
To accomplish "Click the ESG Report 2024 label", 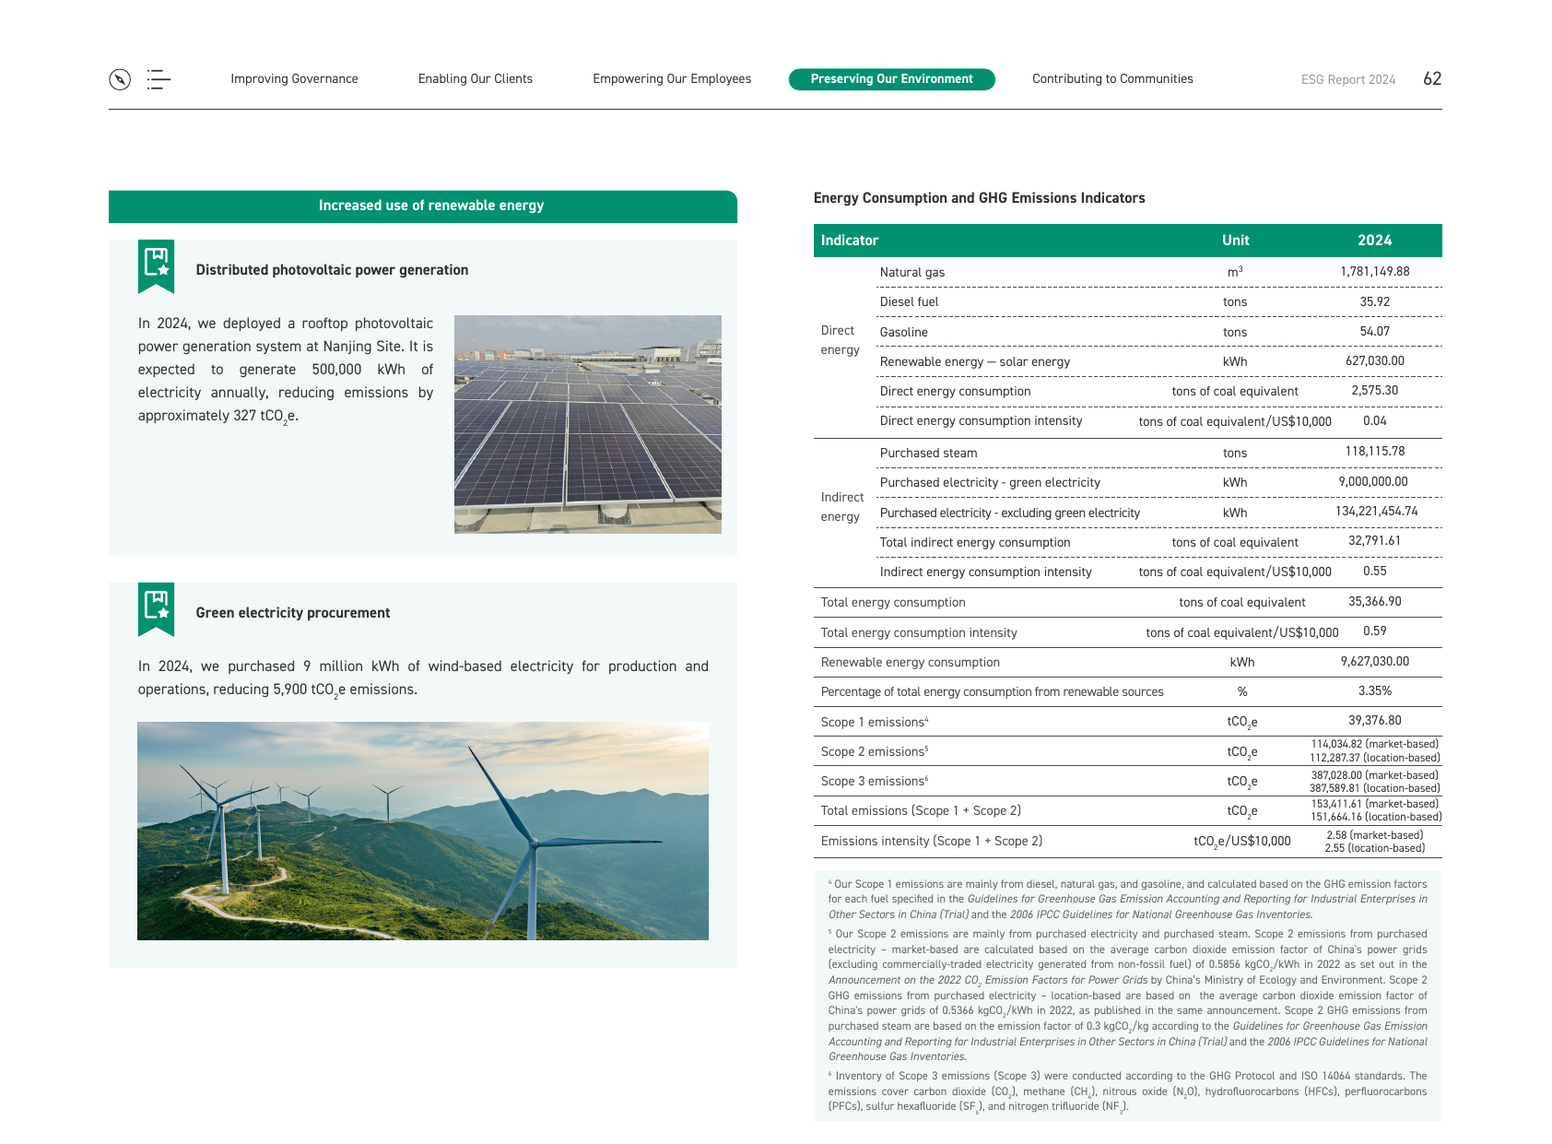I will 1348,80.
